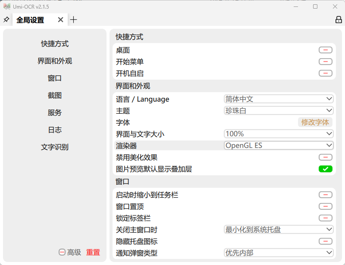The width and height of the screenshot is (345, 265).
Task: Open the 界面与文字大小 dropdown
Action: point(279,134)
